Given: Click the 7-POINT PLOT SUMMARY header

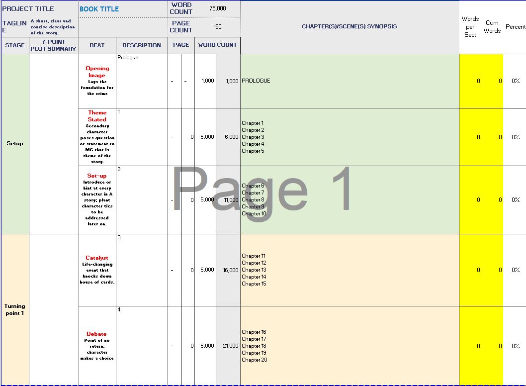Looking at the screenshot, I should (x=53, y=45).
